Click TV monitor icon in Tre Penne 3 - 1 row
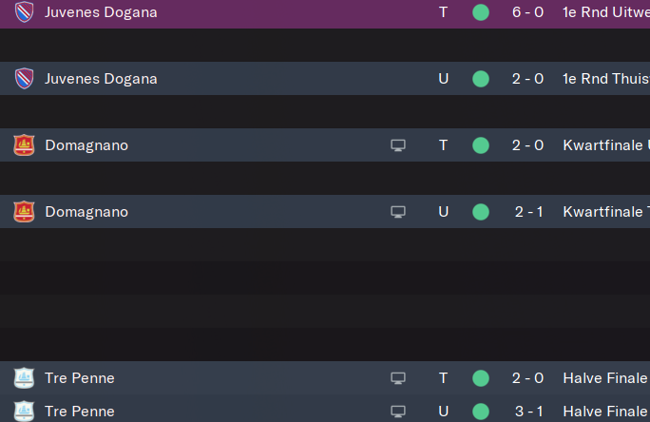The height and width of the screenshot is (422, 650). coord(398,412)
